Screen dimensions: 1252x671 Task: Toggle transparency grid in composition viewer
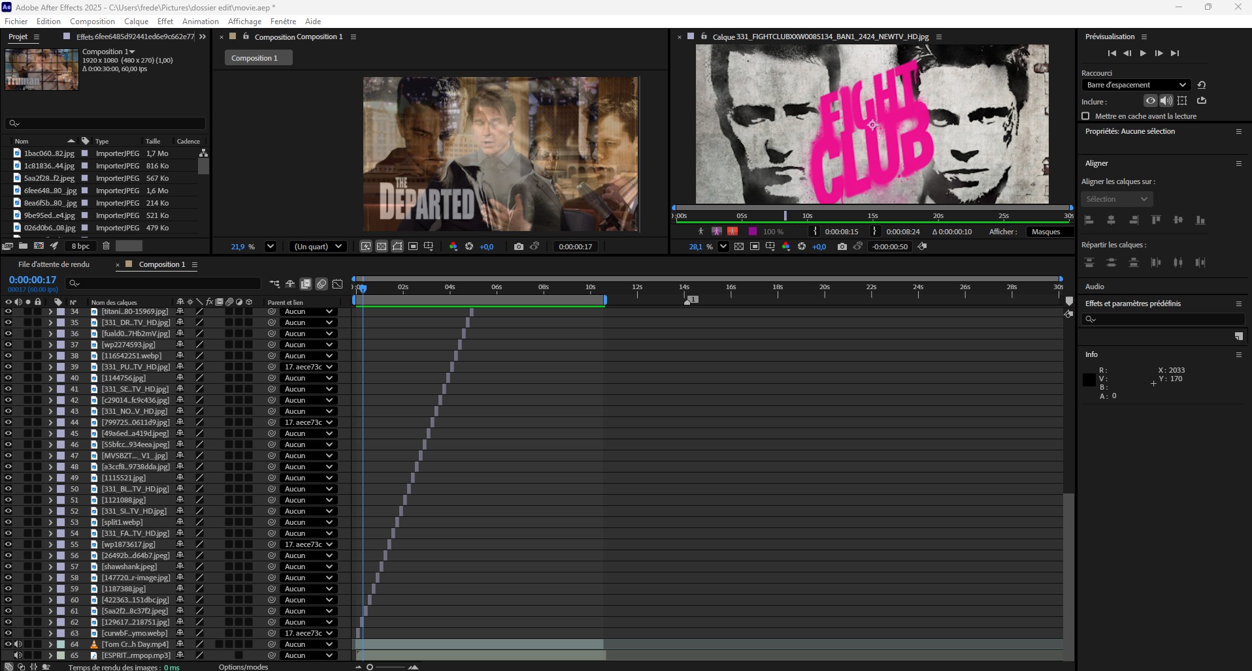[x=382, y=247]
